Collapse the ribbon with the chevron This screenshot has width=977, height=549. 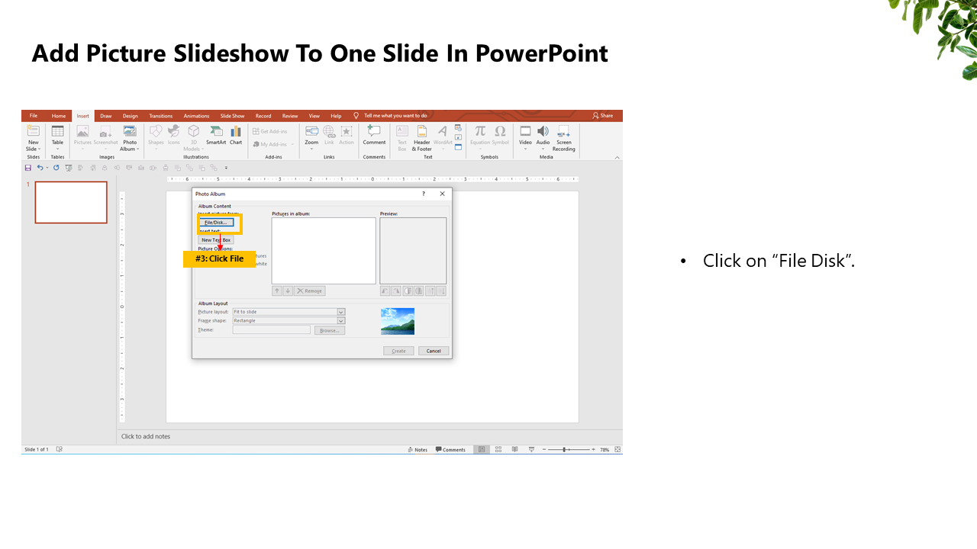click(x=617, y=157)
